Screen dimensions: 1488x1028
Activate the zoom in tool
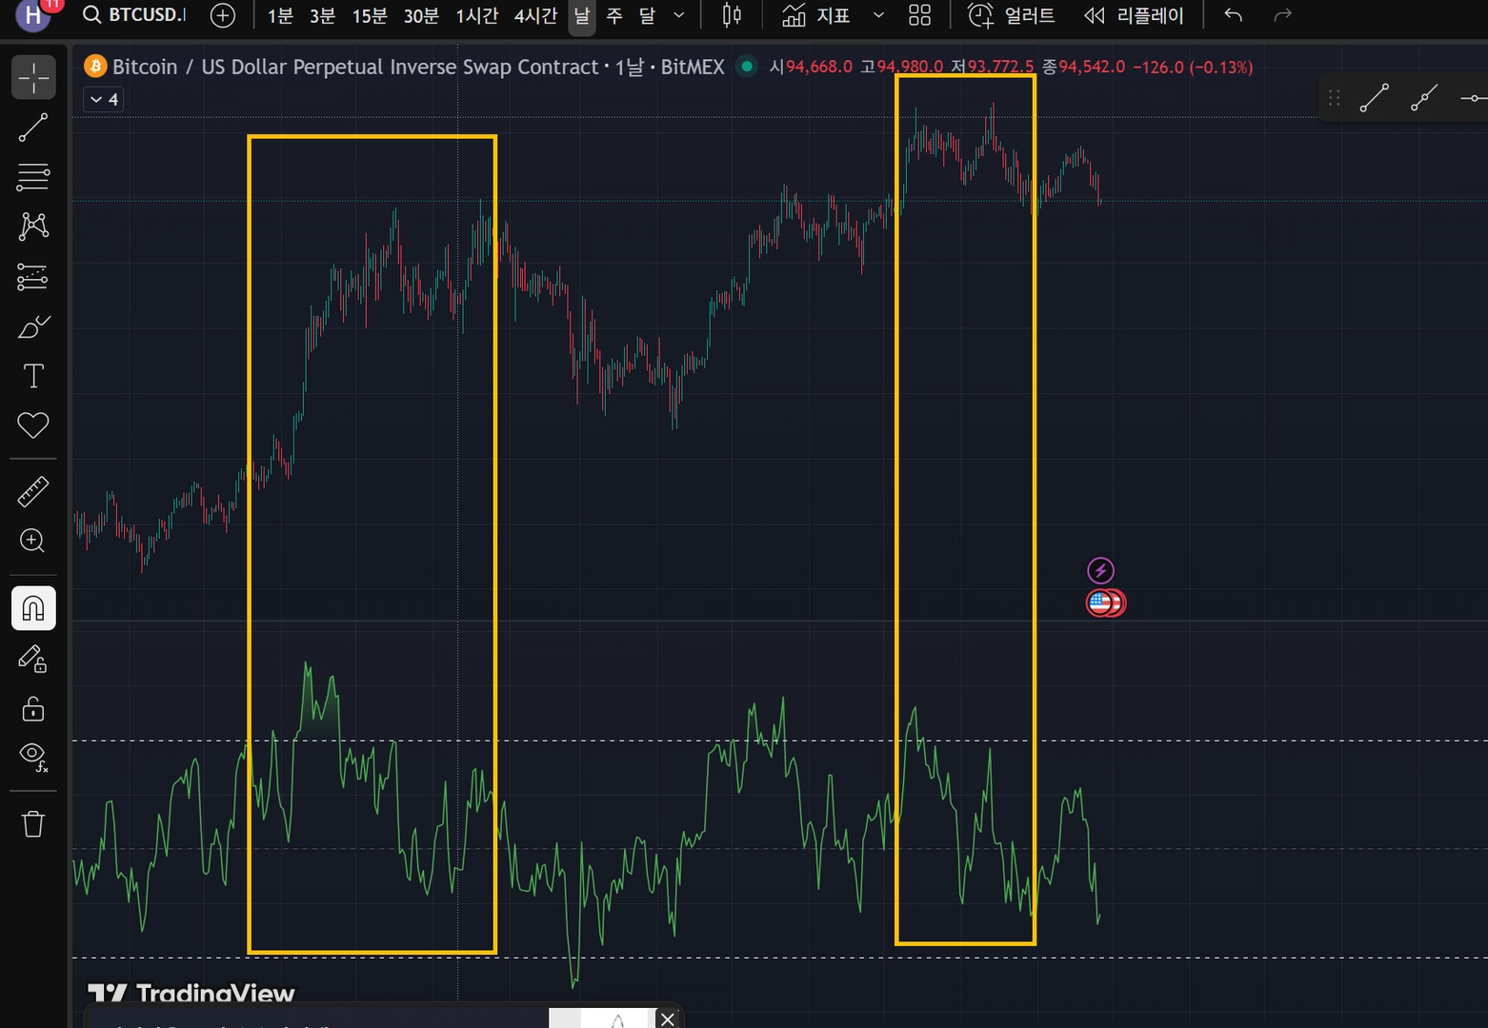coord(33,542)
